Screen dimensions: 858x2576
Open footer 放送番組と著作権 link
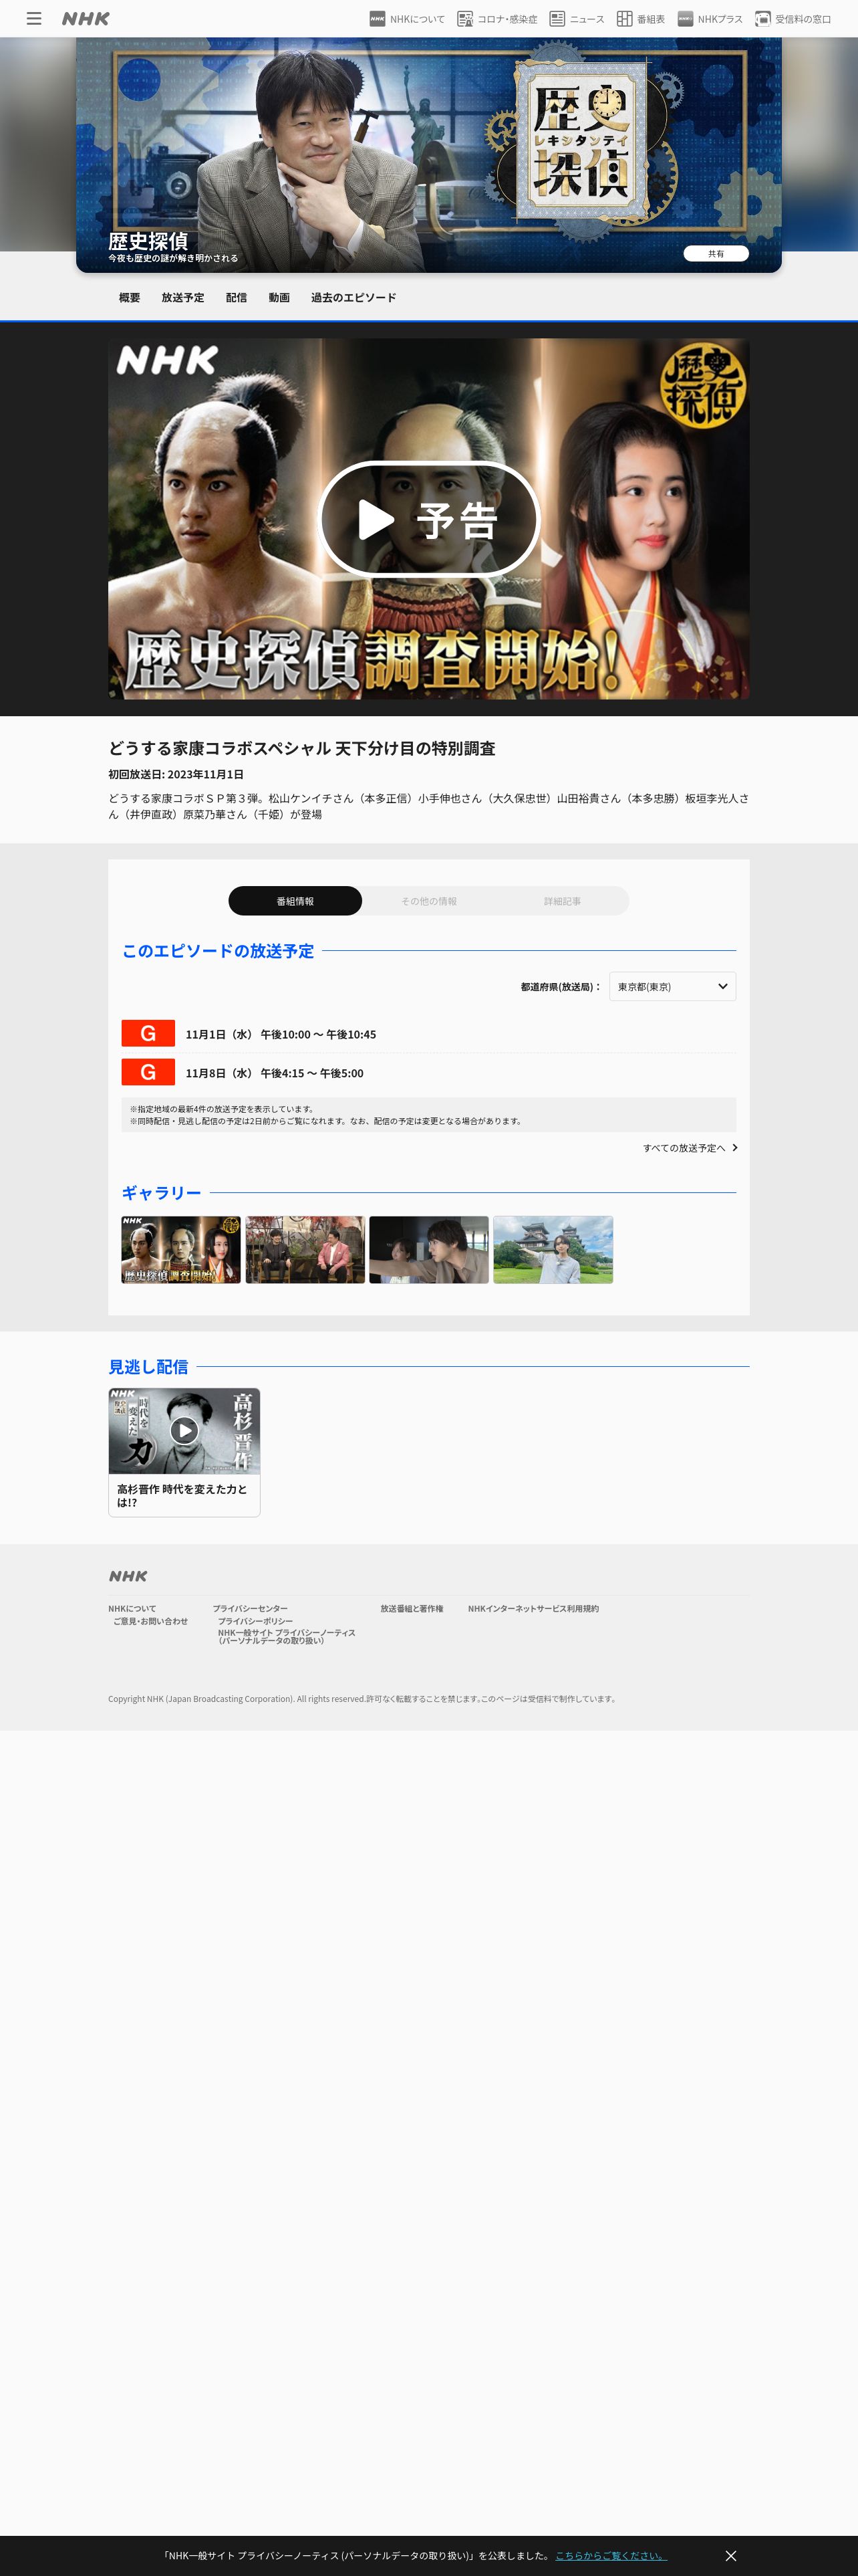412,1609
